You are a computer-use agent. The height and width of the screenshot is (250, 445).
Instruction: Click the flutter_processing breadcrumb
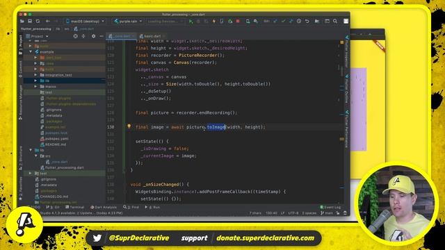click(35, 29)
